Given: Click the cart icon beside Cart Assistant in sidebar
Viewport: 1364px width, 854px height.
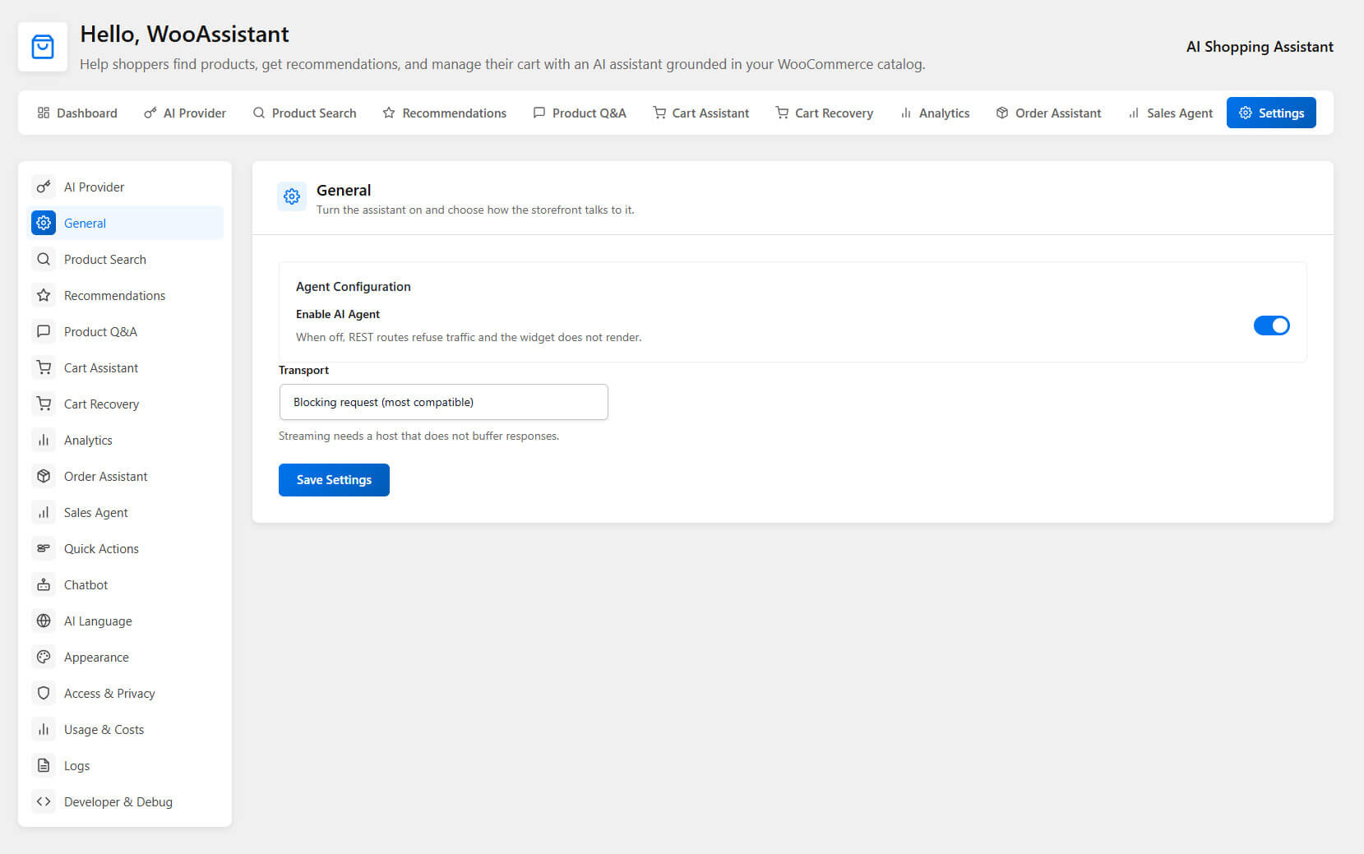Looking at the screenshot, I should pyautogui.click(x=44, y=367).
